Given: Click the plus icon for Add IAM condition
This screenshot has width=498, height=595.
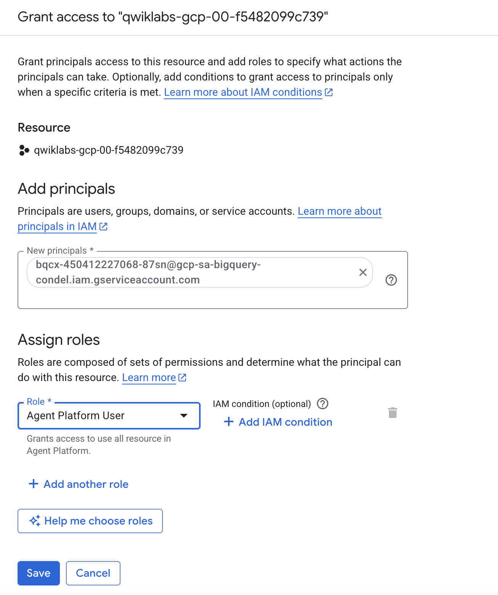Looking at the screenshot, I should 228,421.
